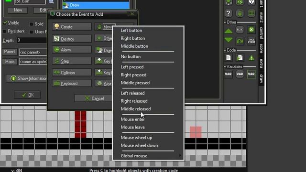The width and height of the screenshot is (306, 172).
Task: Click the spr_Gun sprite name field
Action: point(30,2)
